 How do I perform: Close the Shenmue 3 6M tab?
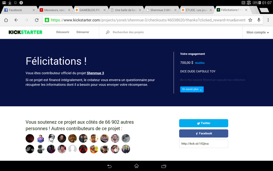[x=175, y=10]
